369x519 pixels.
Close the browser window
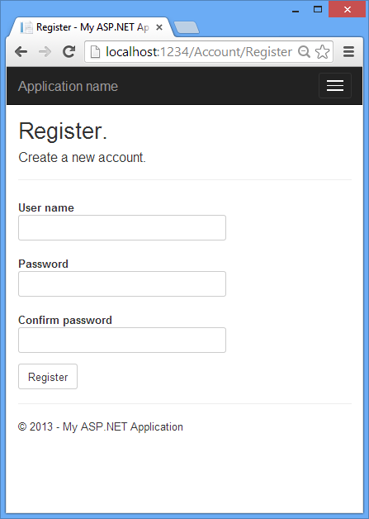(x=348, y=9)
